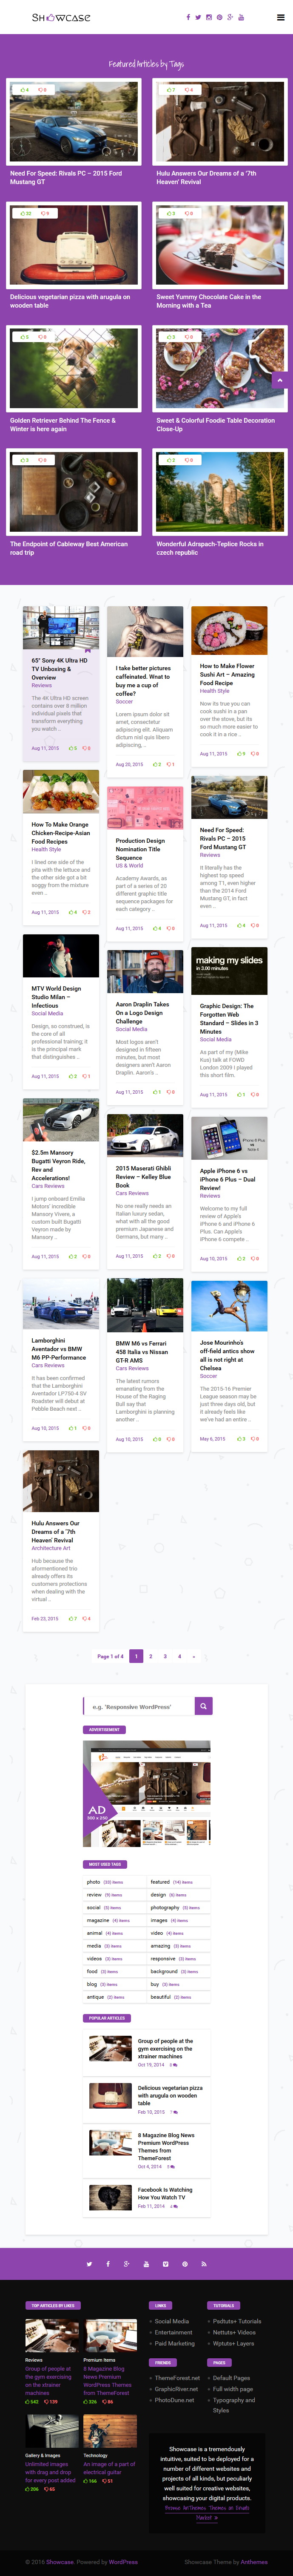Open the Google Plus icon in the header
Screen dimensions: 293x2576
tap(230, 17)
